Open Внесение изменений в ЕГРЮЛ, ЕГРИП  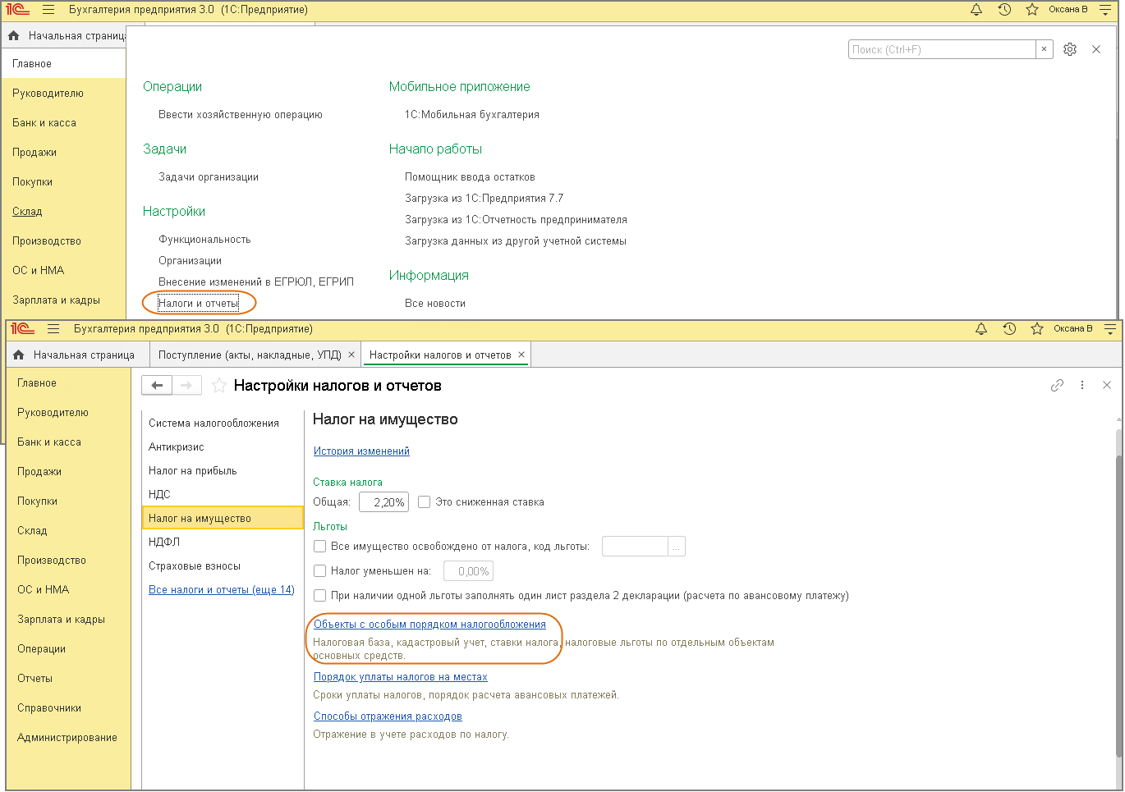pyautogui.click(x=256, y=282)
